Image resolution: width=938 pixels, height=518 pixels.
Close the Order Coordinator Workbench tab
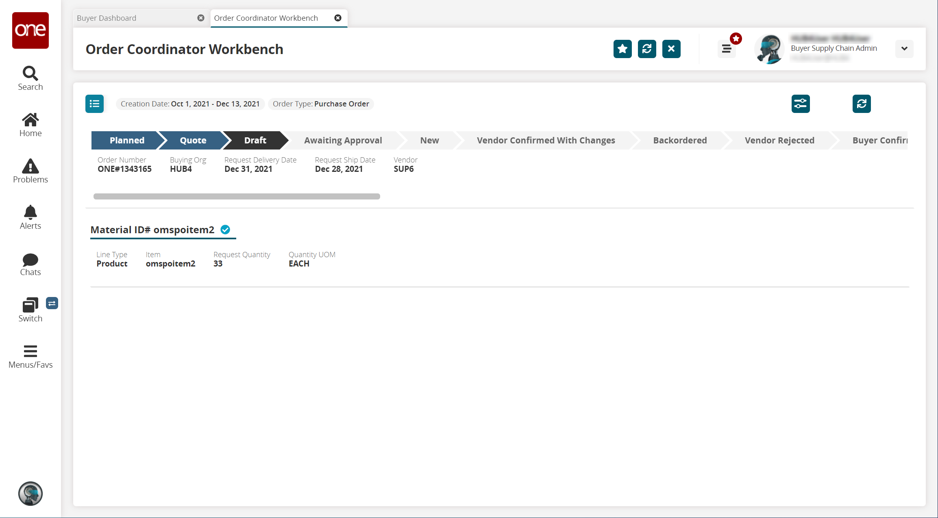tap(337, 18)
